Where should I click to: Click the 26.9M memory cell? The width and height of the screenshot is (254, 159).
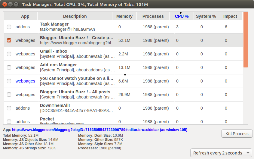pos(124,95)
